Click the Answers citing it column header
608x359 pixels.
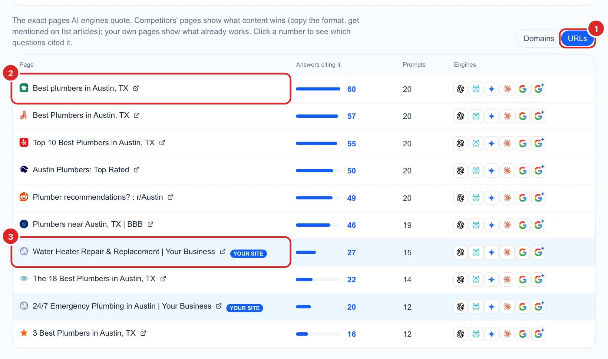click(318, 64)
